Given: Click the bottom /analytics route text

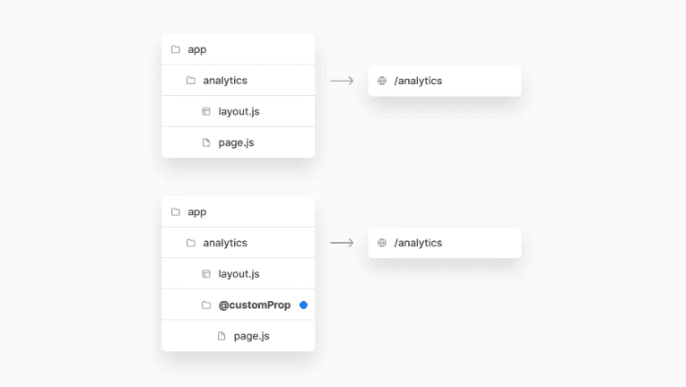Looking at the screenshot, I should (418, 243).
